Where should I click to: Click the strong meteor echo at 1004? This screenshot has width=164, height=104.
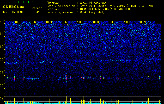coord(67,78)
